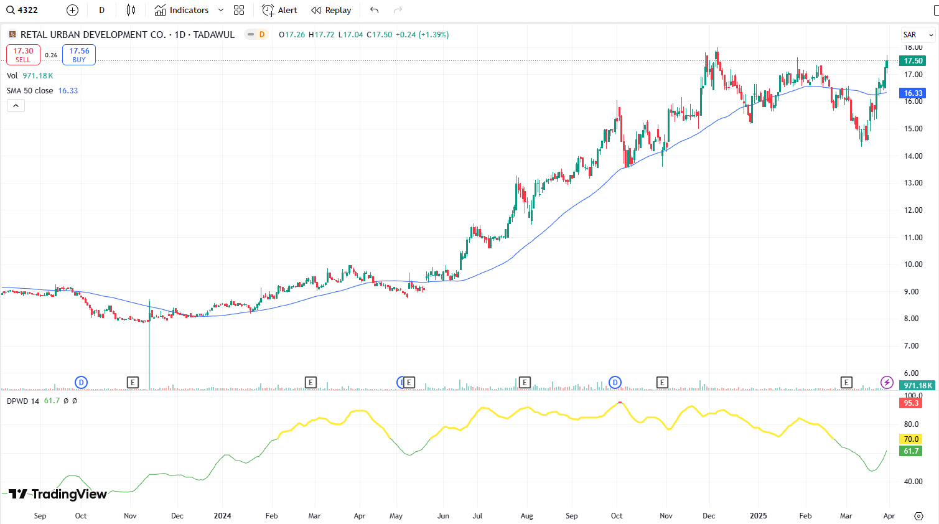The width and height of the screenshot is (939, 524).
Task: Select the SMA 50 close legend label
Action: (x=30, y=91)
